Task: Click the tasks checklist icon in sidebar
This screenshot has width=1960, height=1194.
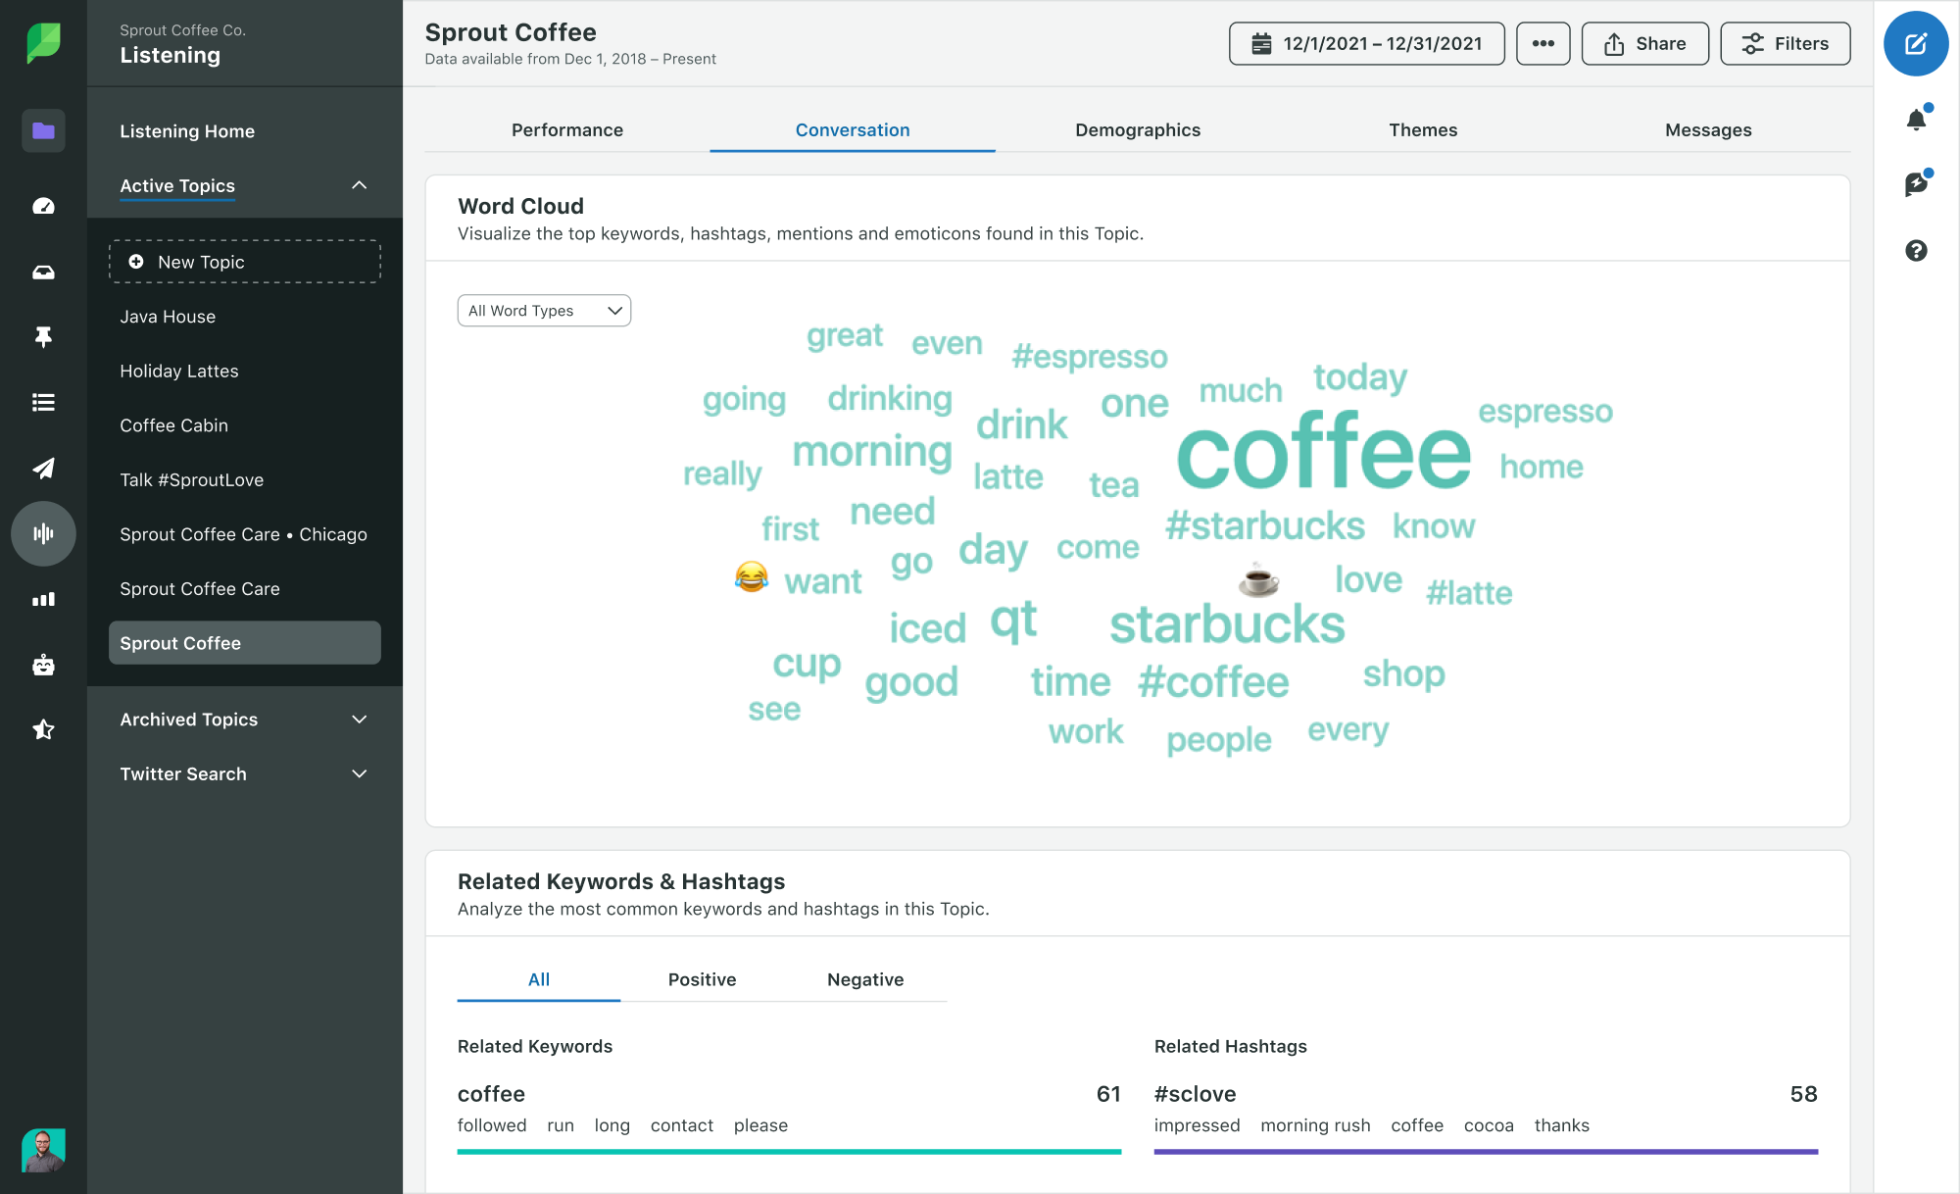Action: (x=42, y=402)
